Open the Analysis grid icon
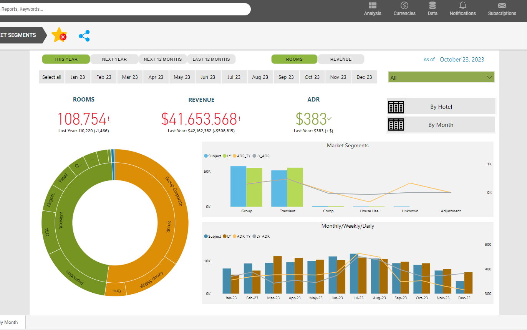Viewport: 527px width, 330px height. pyautogui.click(x=372, y=5)
